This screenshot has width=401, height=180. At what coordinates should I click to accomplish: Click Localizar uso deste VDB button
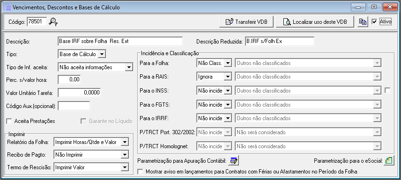tap(315, 22)
